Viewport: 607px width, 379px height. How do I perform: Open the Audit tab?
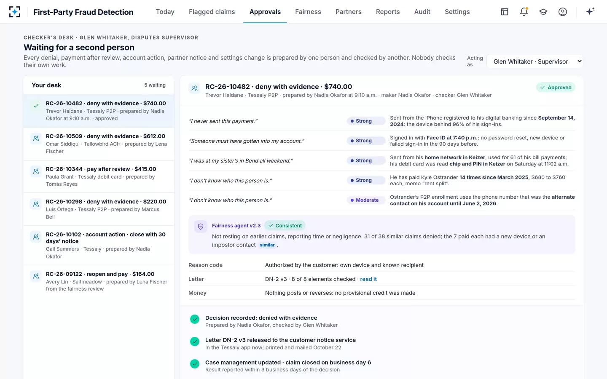click(x=422, y=12)
